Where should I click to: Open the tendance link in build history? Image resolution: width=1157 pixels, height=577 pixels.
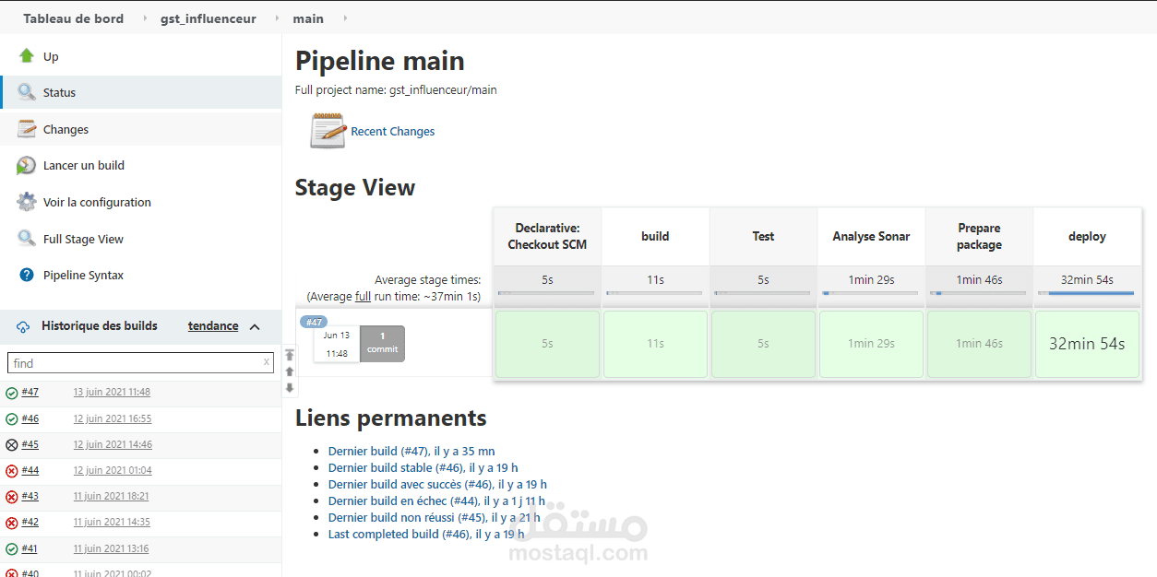pyautogui.click(x=213, y=326)
